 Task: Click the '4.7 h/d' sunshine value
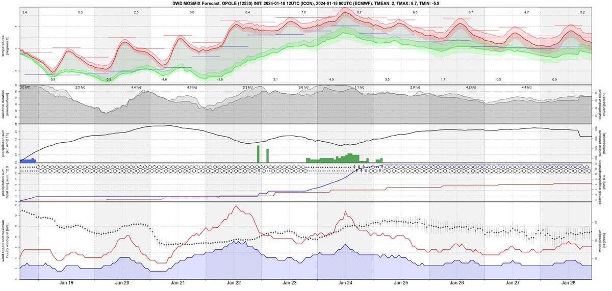(192, 88)
